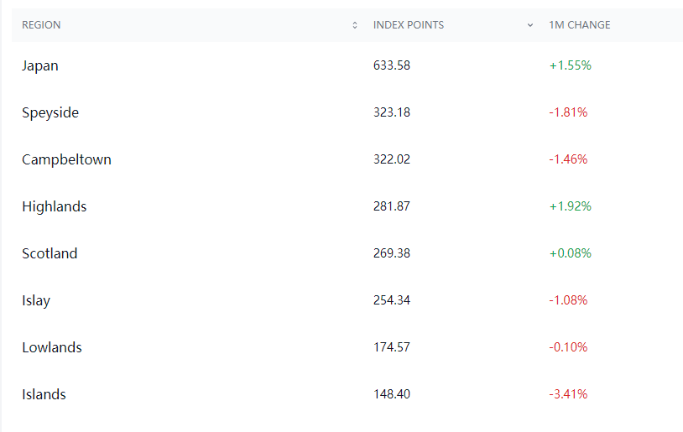
Task: Click Japan's index value 633.58
Action: [x=392, y=65]
